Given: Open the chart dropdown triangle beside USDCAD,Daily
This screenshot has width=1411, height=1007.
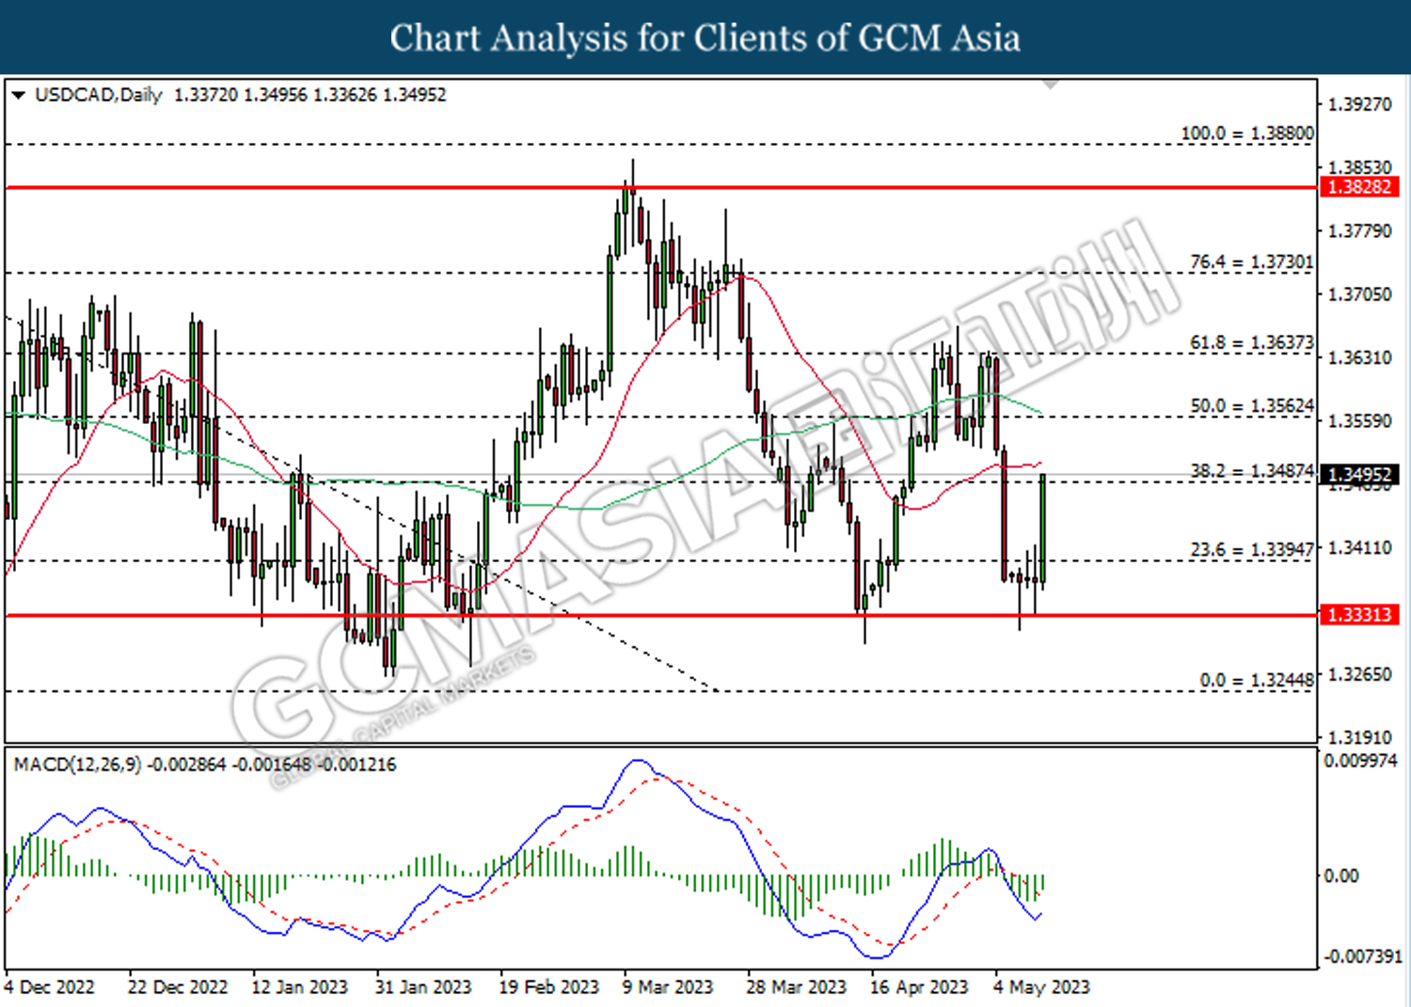Looking at the screenshot, I should click(18, 95).
